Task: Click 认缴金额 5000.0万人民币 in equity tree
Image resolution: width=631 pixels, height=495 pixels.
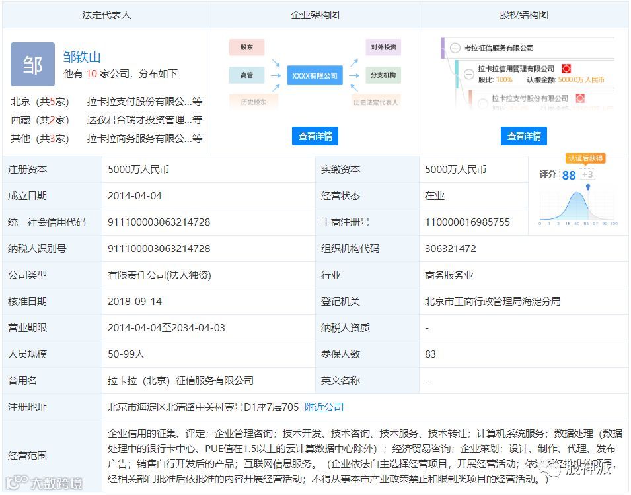Action: tap(566, 80)
